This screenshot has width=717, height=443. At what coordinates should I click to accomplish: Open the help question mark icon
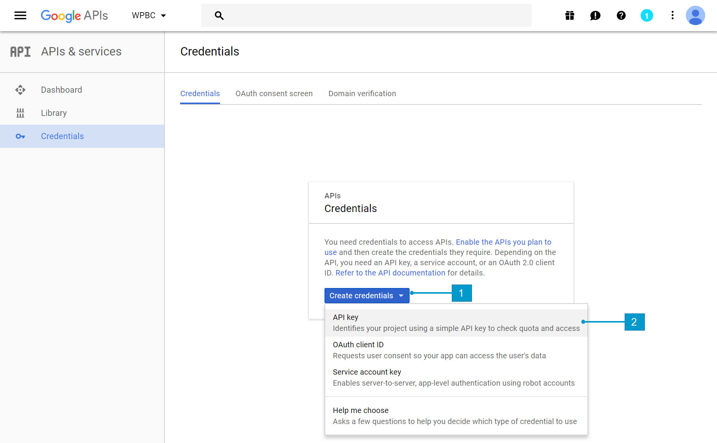click(x=621, y=16)
